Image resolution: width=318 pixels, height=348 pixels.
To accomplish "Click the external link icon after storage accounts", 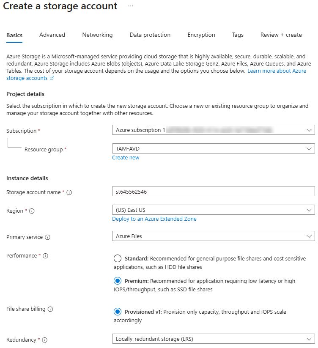I will click(52, 78).
